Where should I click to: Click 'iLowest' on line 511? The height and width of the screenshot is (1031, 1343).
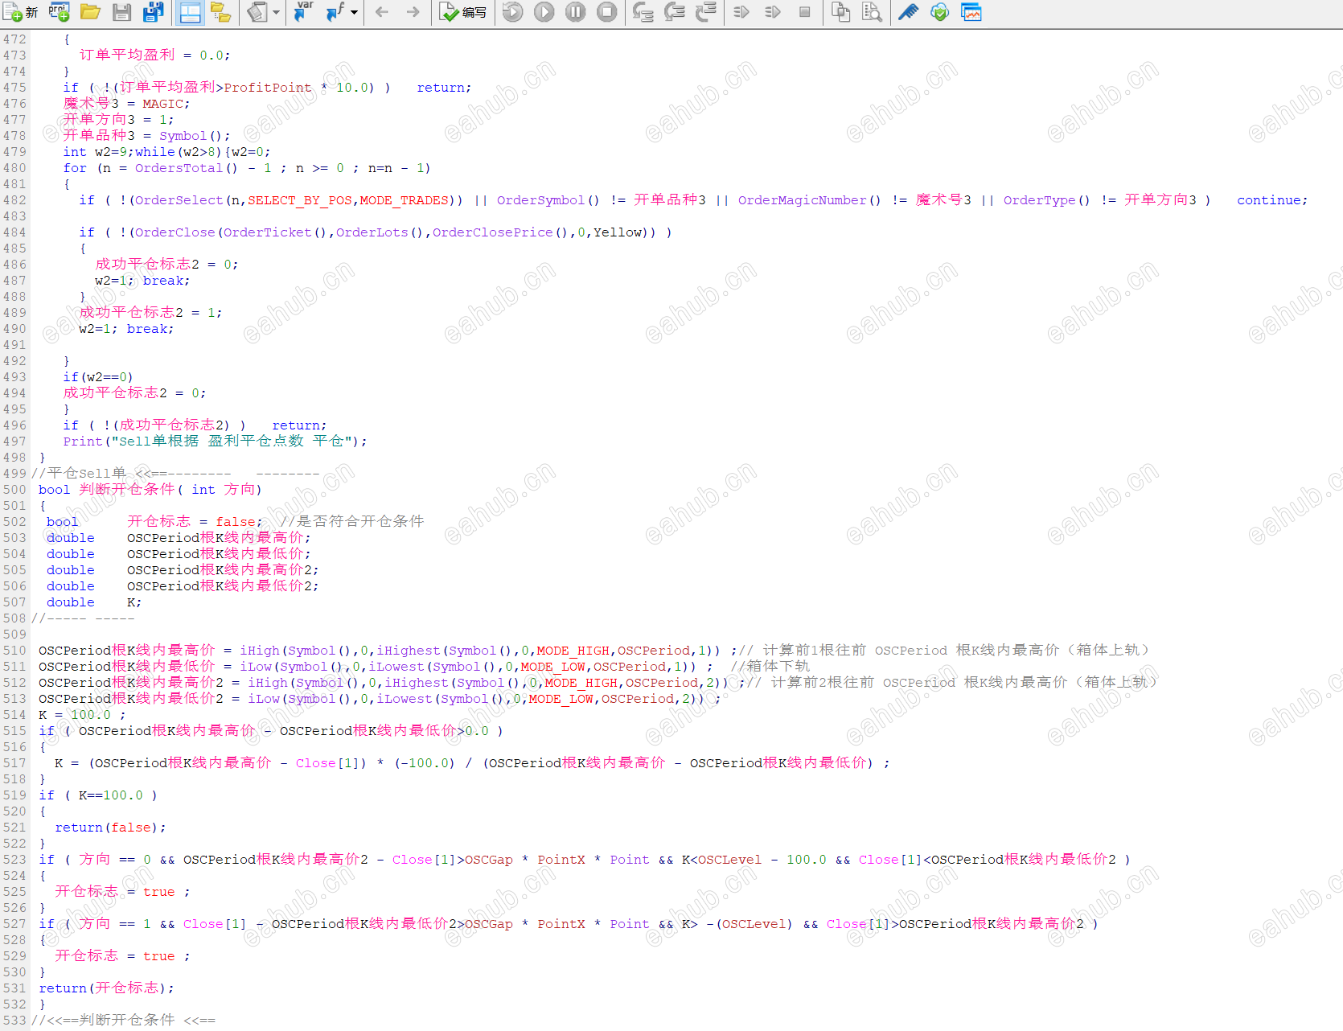[396, 667]
